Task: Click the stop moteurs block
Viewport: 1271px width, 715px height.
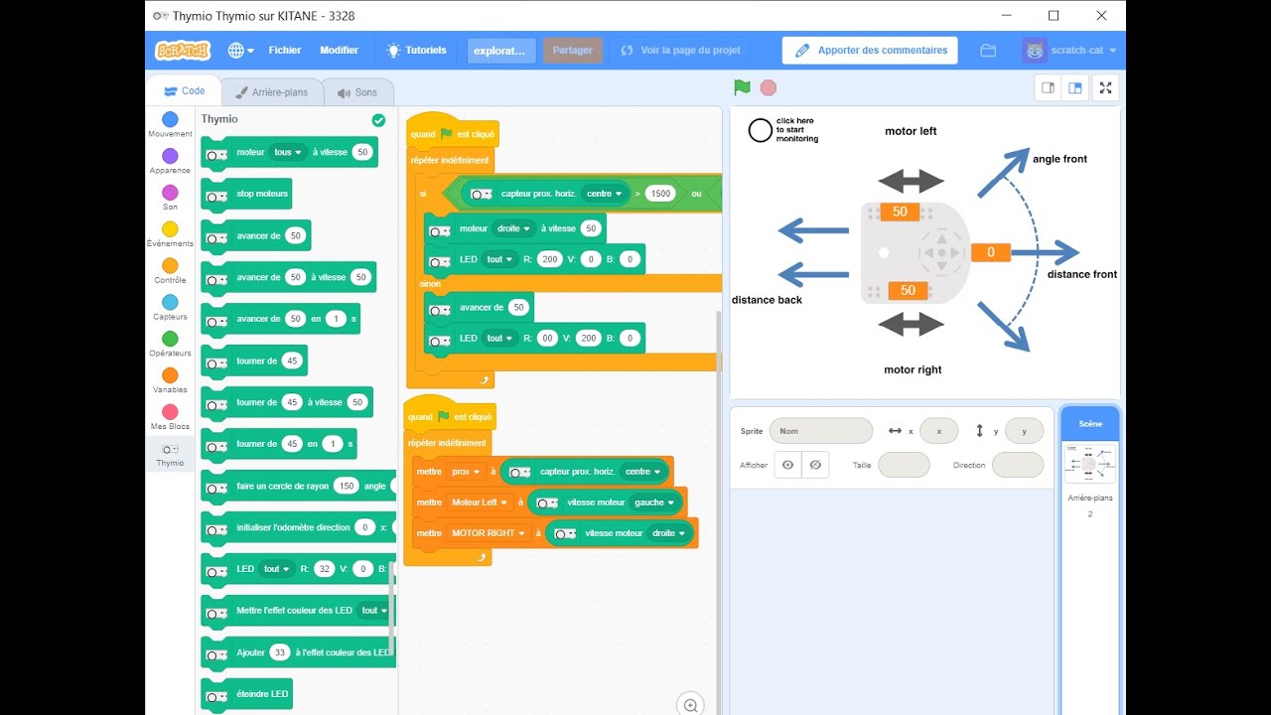Action: 247,194
